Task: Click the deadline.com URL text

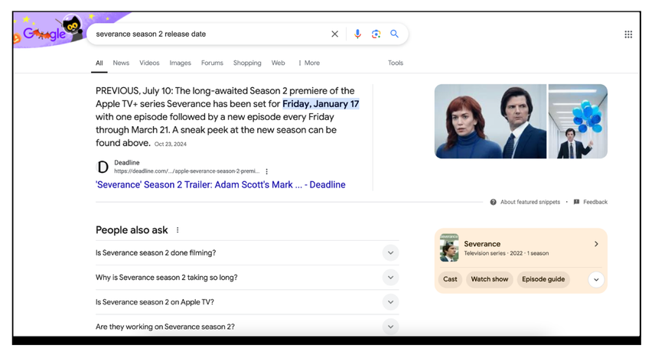Action: click(186, 171)
